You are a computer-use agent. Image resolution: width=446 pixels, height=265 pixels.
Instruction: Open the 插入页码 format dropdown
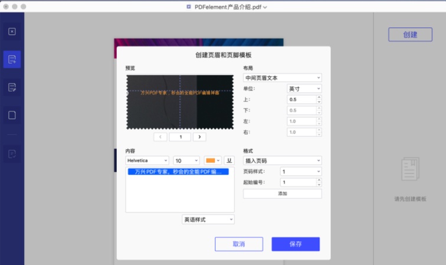pyautogui.click(x=283, y=161)
